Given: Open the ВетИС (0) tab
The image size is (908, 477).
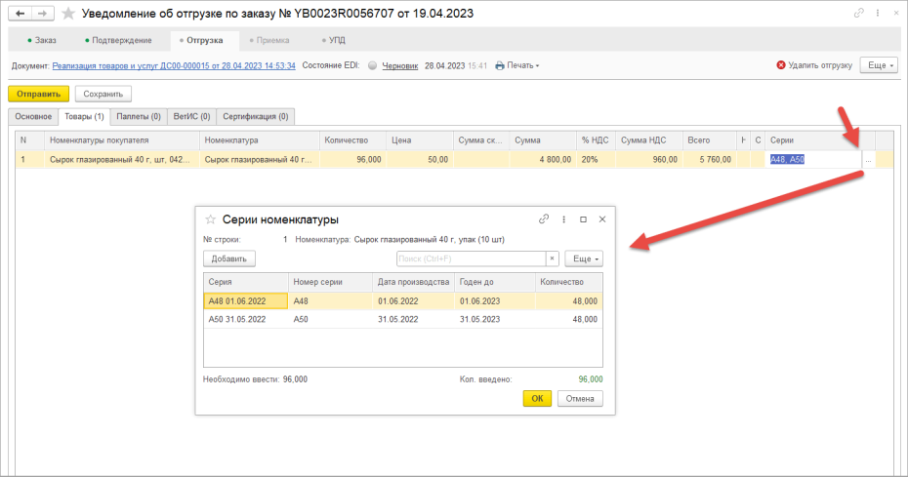Looking at the screenshot, I should point(191,116).
